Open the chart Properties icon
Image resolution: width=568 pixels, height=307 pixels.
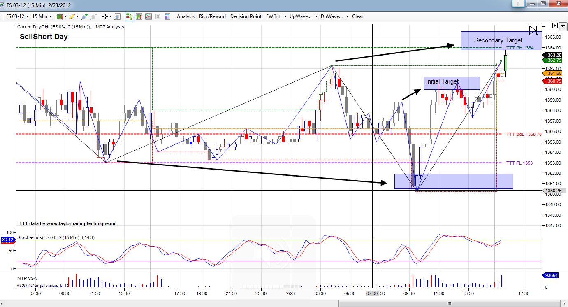pos(167,16)
